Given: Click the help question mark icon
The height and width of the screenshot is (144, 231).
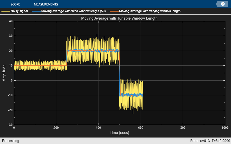Looking at the screenshot, I should click(223, 4).
